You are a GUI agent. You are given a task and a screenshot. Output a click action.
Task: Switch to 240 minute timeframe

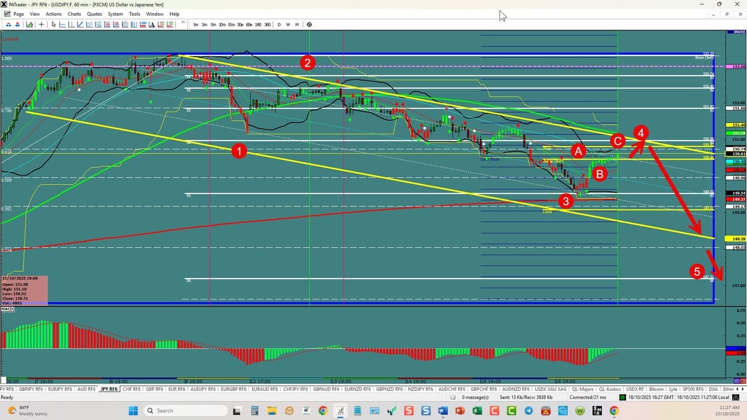[258, 24]
